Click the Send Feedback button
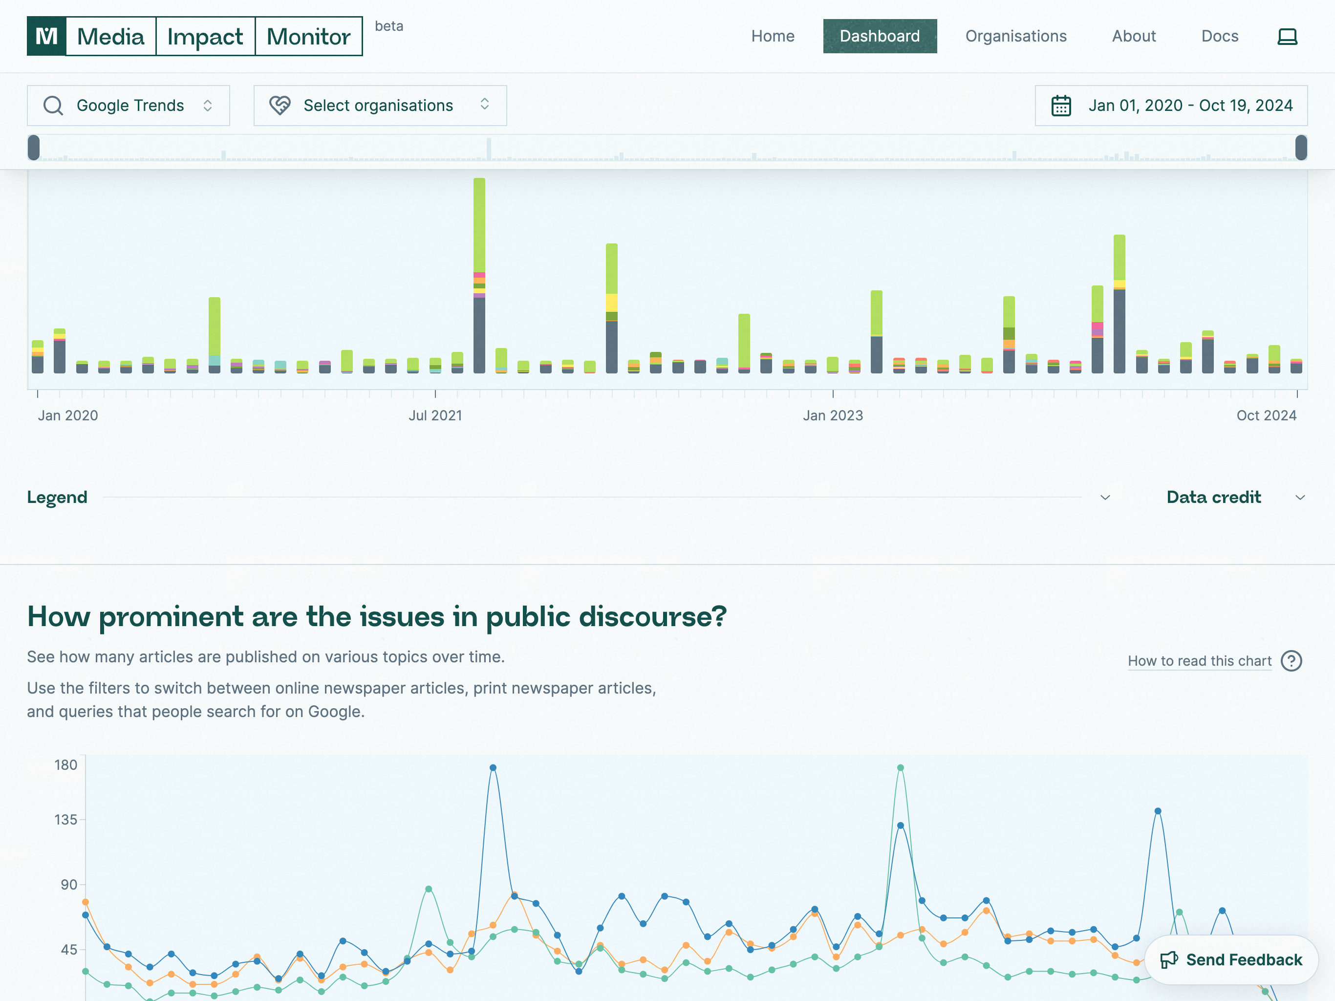The width and height of the screenshot is (1335, 1001). click(x=1231, y=960)
